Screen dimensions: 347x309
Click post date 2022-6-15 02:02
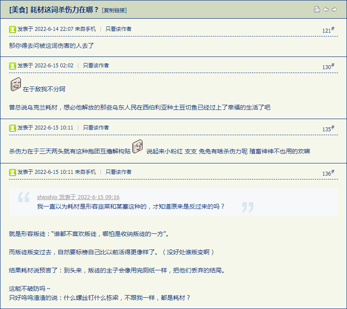click(x=54, y=66)
